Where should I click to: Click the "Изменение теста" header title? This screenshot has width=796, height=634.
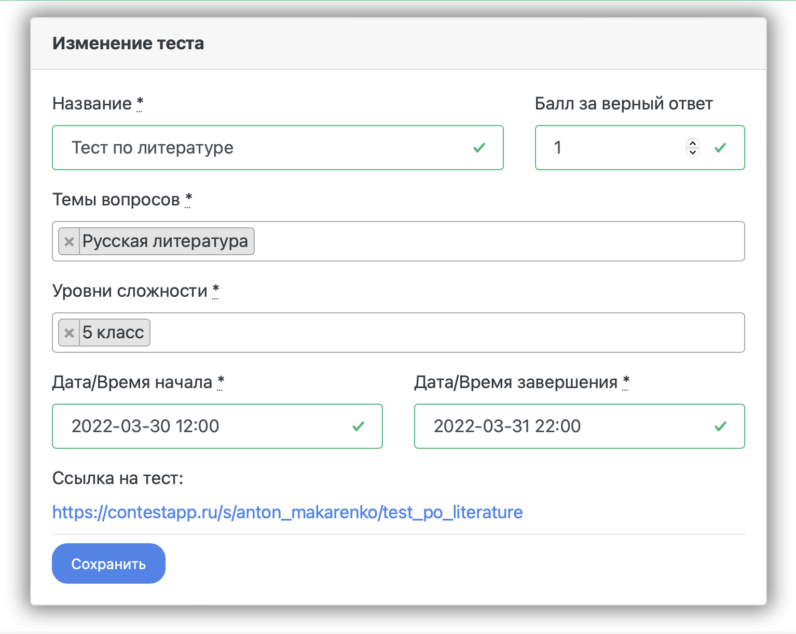(128, 44)
